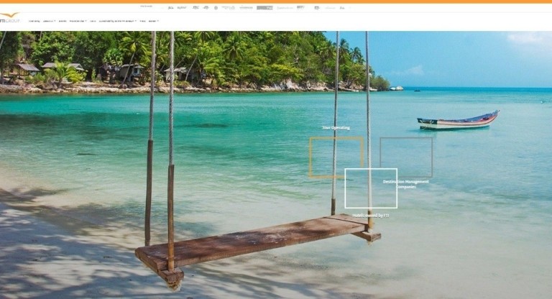
Task: Click the first brand logo in top strip
Action: (171, 7)
